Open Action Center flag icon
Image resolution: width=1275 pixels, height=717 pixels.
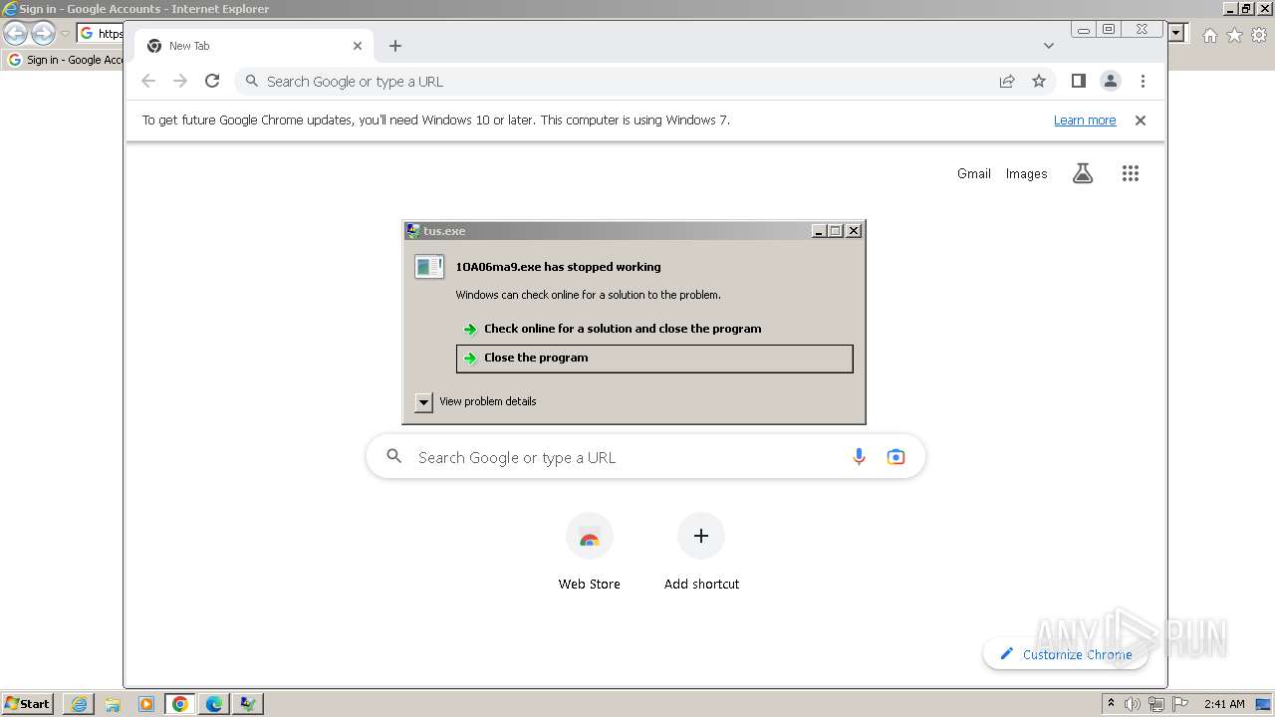[x=1180, y=704]
